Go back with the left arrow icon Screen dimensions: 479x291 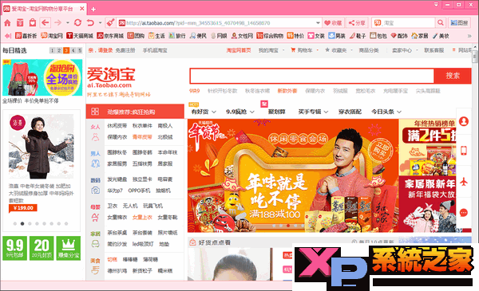[x=46, y=23]
